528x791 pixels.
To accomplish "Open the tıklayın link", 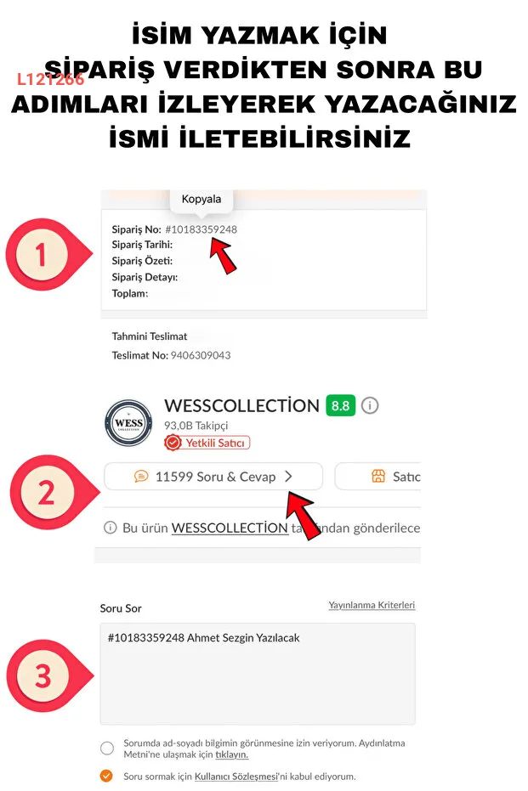I will click(x=232, y=754).
